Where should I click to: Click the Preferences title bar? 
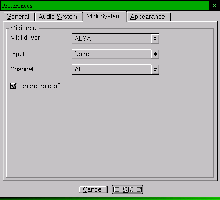pos(105,6)
